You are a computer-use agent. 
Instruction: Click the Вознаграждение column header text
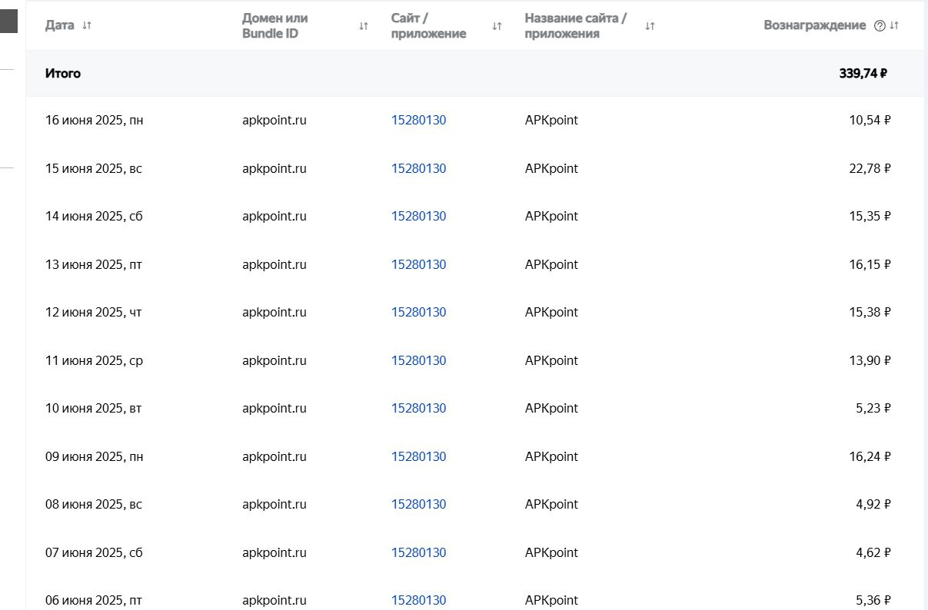[x=815, y=25]
